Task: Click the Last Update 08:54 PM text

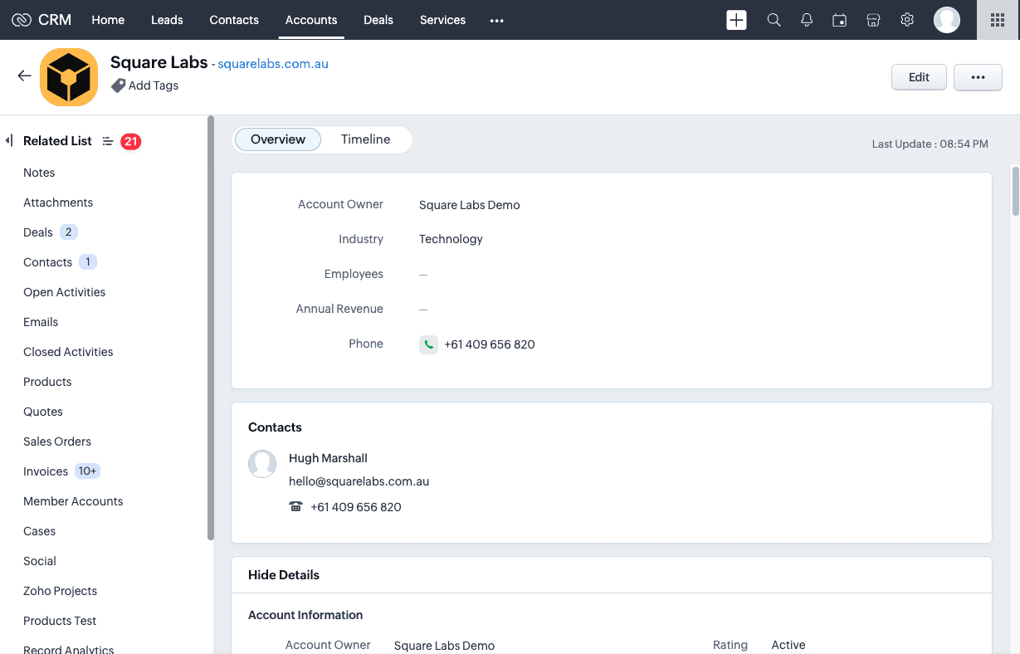Action: tap(930, 144)
